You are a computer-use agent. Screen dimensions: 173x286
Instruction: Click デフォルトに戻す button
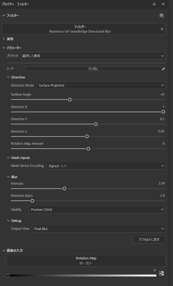[x=149, y=240]
